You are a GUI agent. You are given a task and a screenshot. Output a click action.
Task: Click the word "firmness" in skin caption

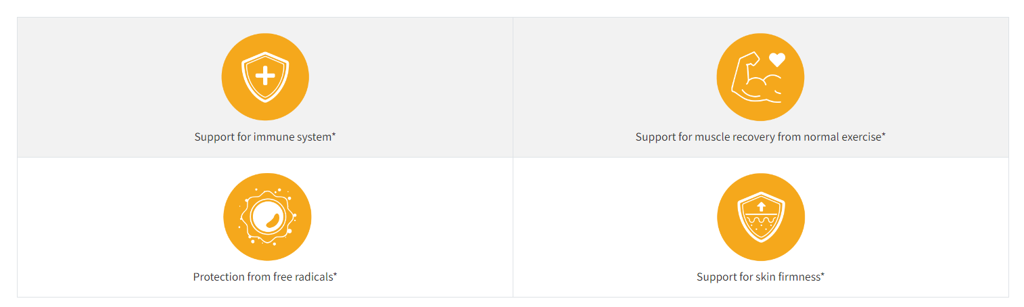click(x=798, y=277)
